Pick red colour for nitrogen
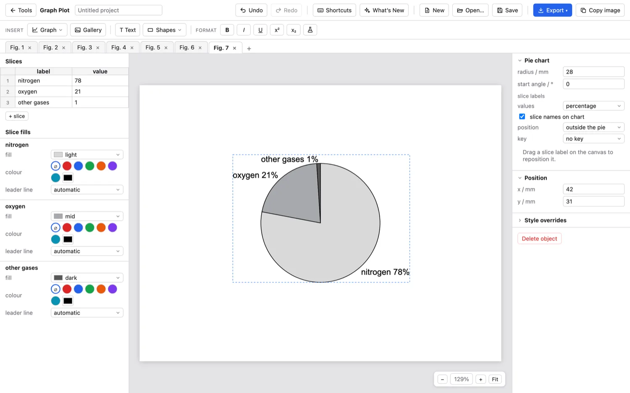 tap(67, 166)
